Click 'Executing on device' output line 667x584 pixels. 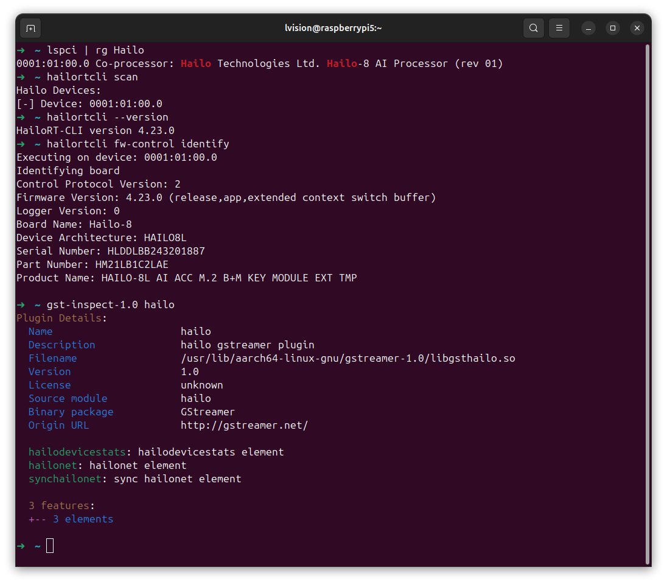(117, 158)
